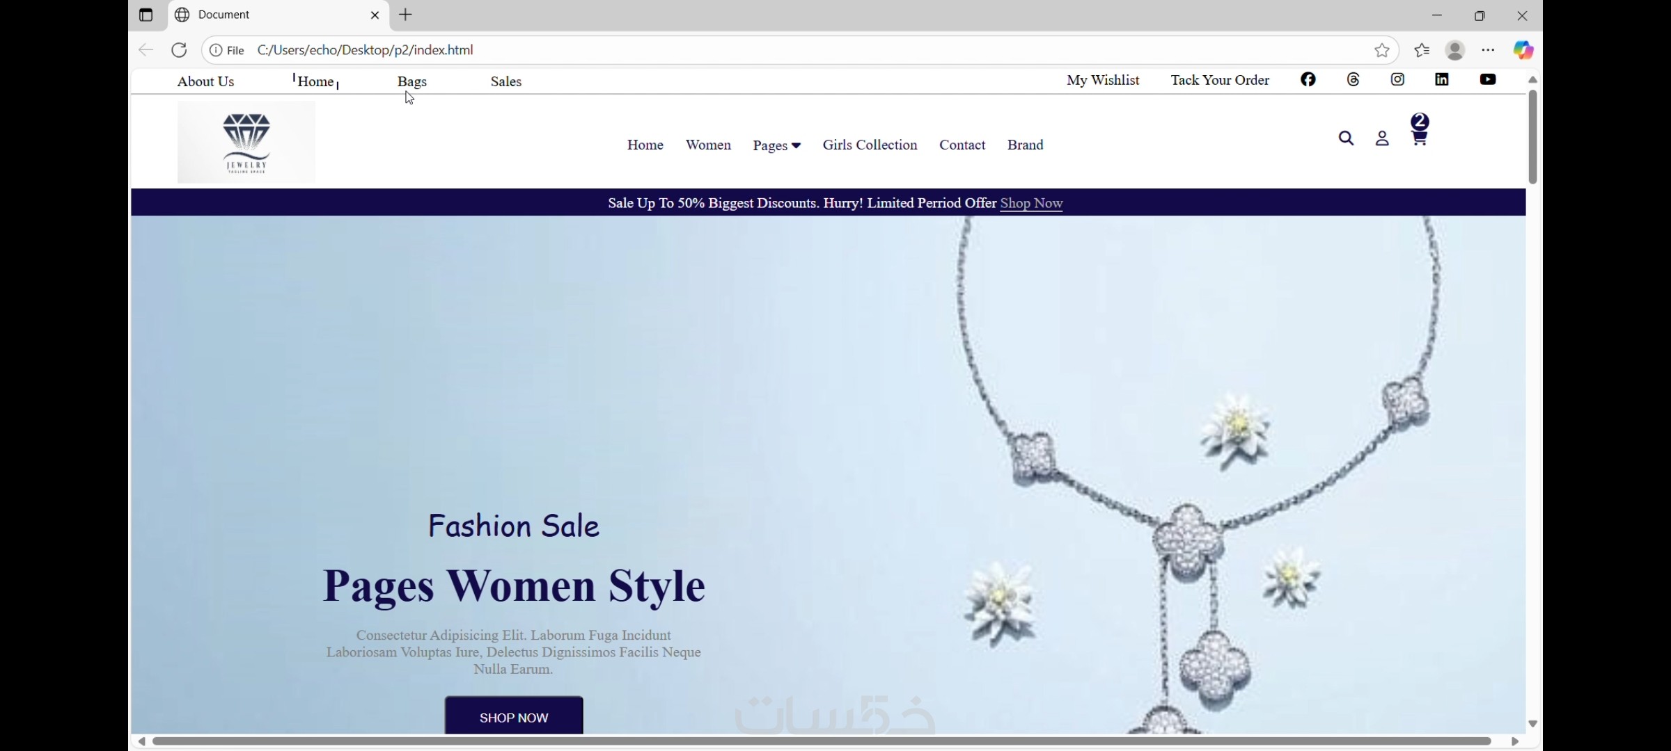Viewport: 1671px width, 751px height.
Task: Open My Wishlist link
Action: [x=1103, y=80]
